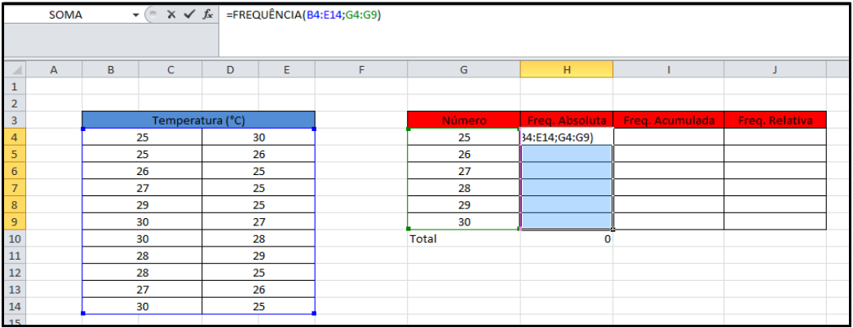This screenshot has width=853, height=328.
Task: Click the red Número header cell
Action: (463, 120)
